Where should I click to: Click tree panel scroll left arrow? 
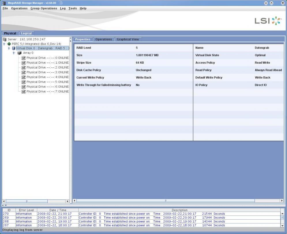(x=4, y=201)
